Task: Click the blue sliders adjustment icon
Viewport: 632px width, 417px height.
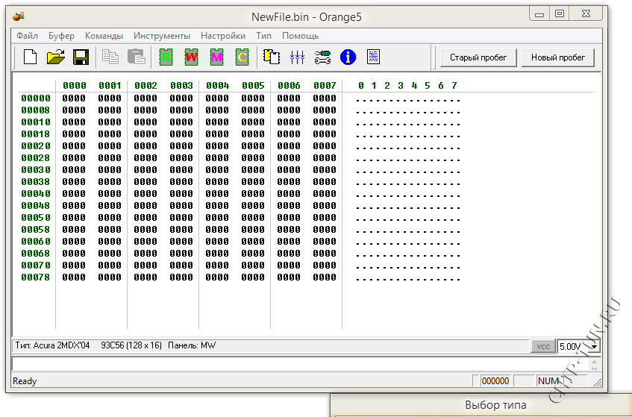Action: tap(297, 57)
